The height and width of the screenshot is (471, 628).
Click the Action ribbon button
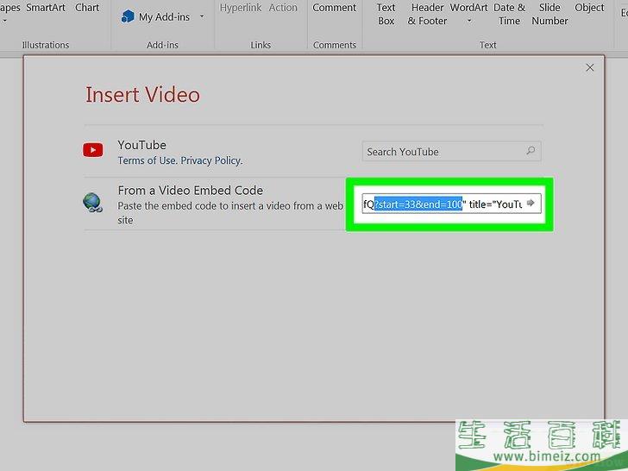pos(283,8)
